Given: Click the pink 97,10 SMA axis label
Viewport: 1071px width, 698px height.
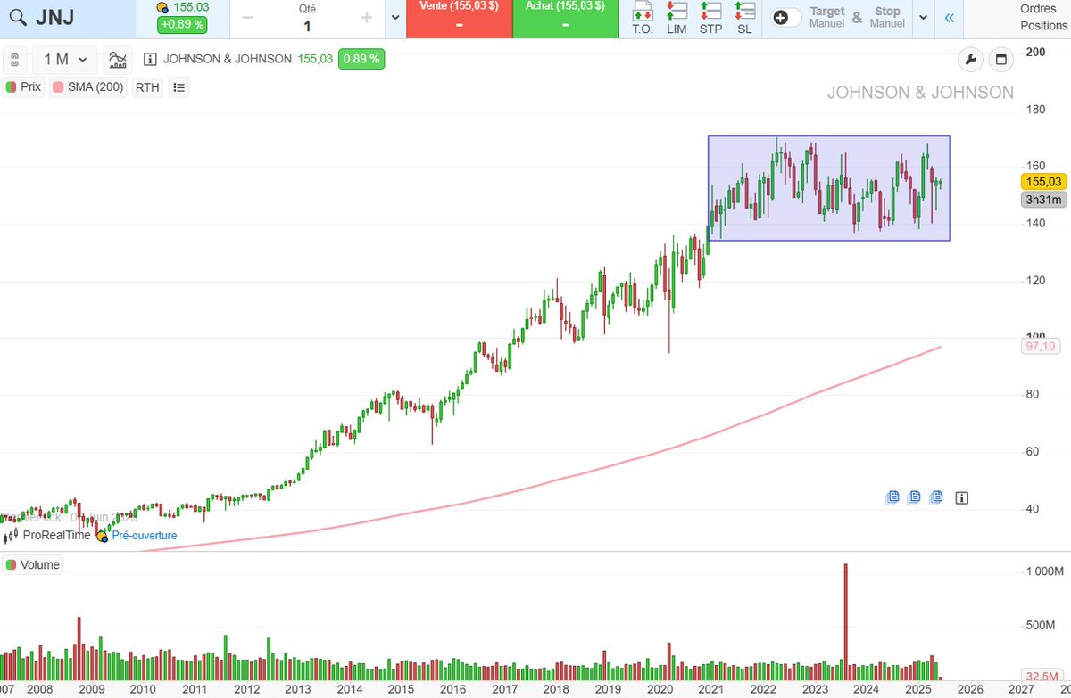Looking at the screenshot, I should click(1042, 346).
